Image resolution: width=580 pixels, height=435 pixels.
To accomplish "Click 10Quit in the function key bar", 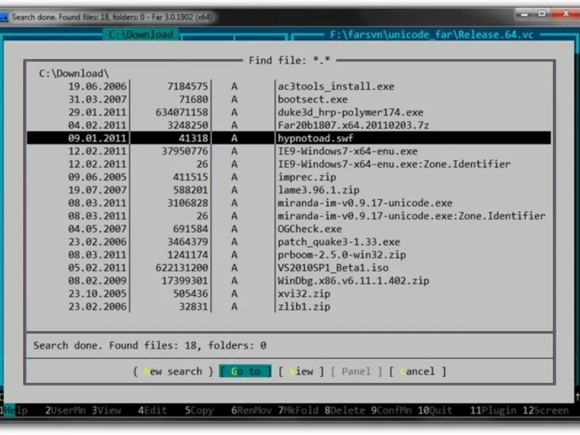I will [435, 410].
